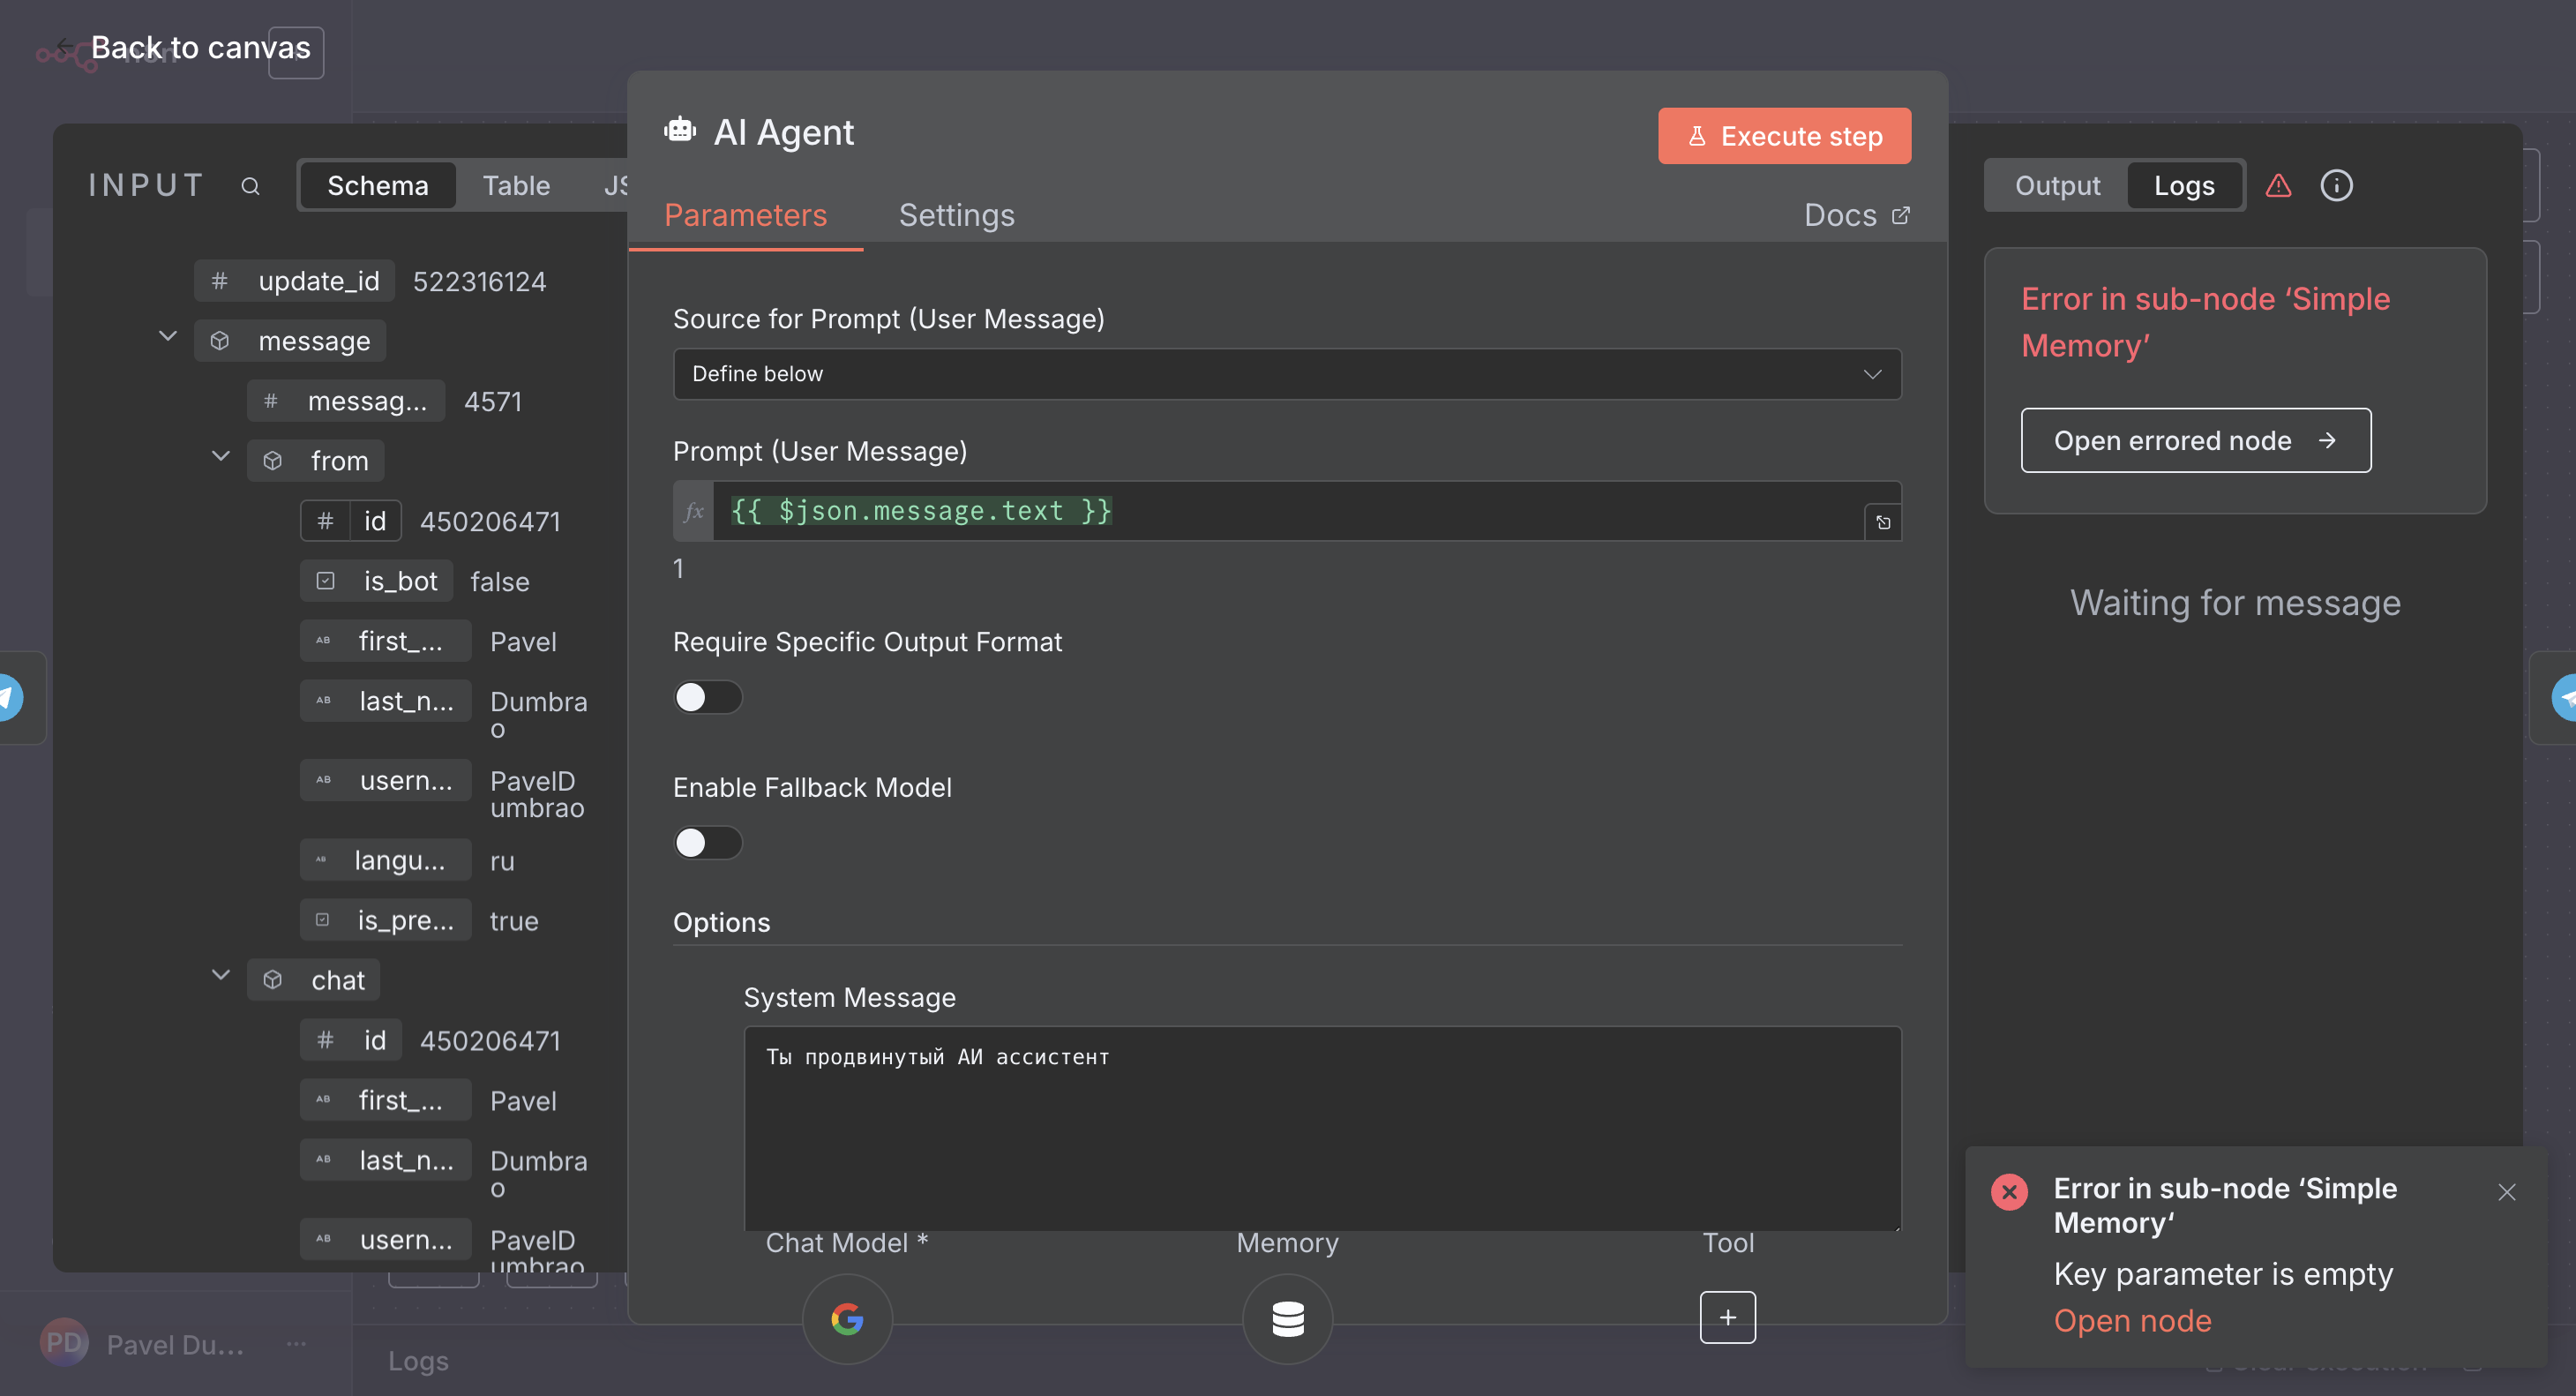Click into the System Message text area
The width and height of the screenshot is (2576, 1396).
point(1321,1127)
